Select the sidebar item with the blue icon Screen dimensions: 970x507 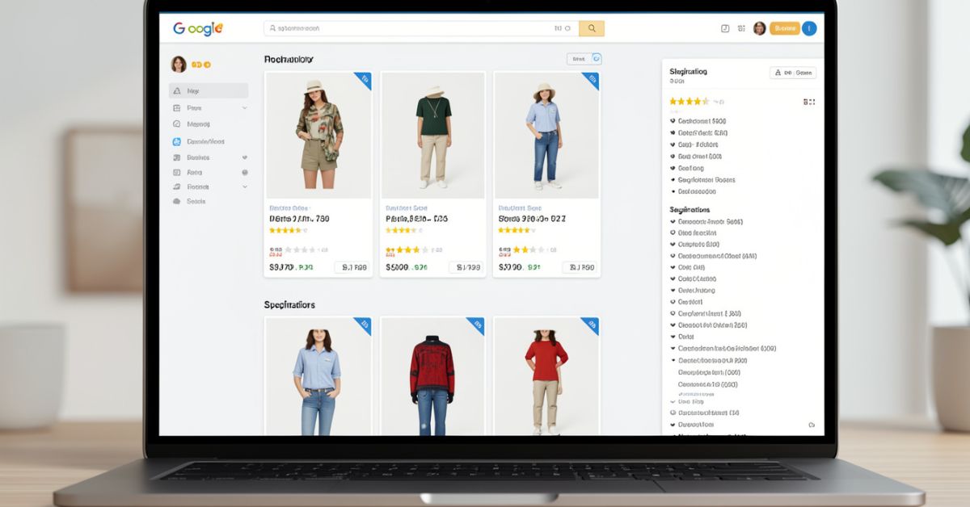[x=209, y=141]
